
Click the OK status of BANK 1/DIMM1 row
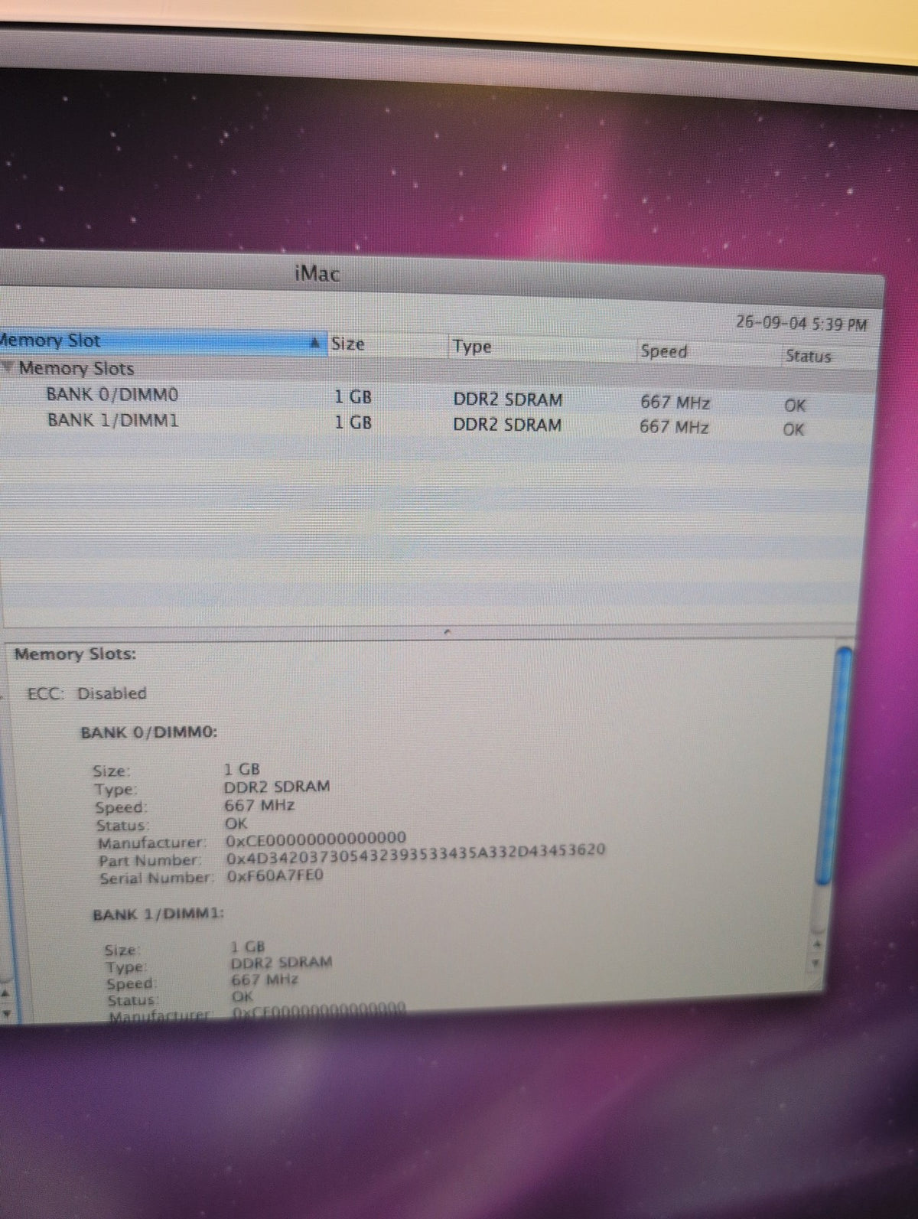793,429
